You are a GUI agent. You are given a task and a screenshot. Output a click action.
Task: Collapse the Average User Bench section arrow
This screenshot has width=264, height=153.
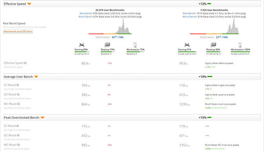pos(36,77)
